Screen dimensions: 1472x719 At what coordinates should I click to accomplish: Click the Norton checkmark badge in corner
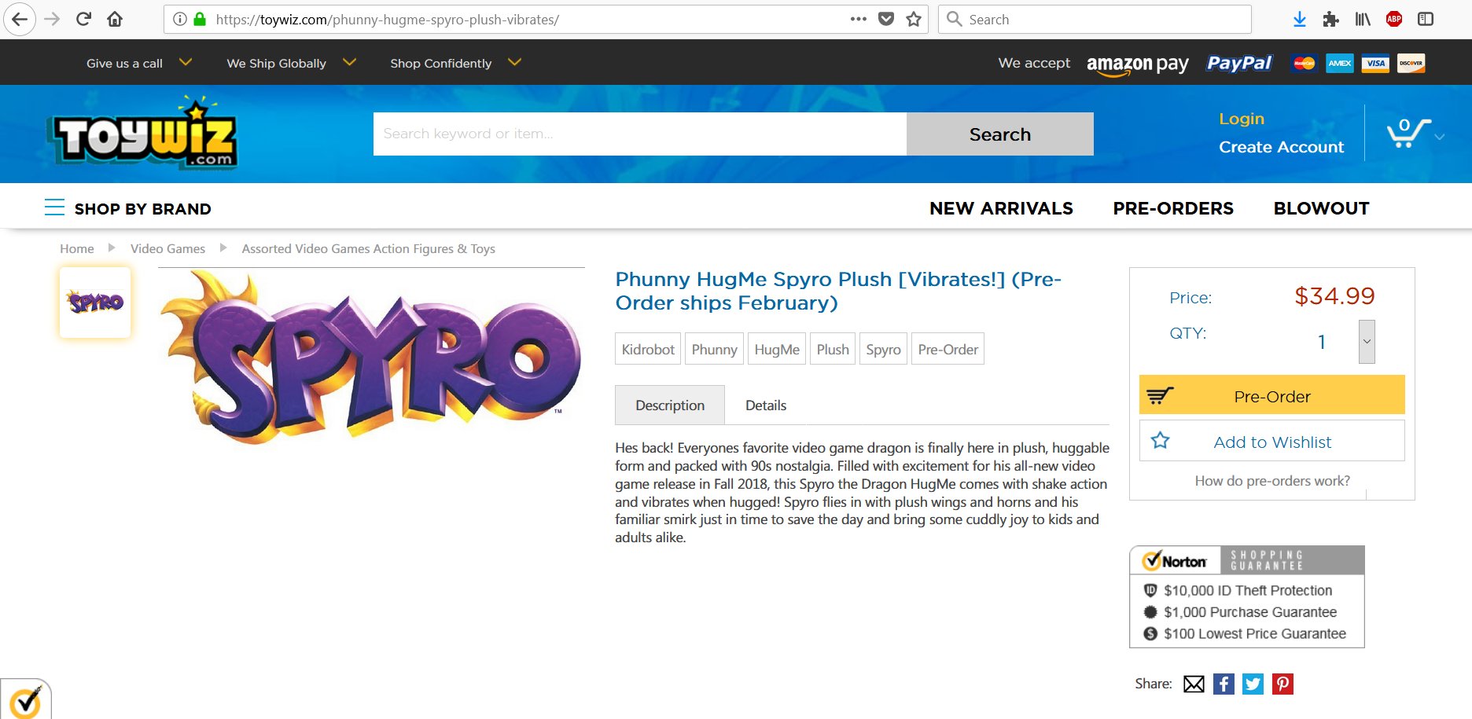25,699
